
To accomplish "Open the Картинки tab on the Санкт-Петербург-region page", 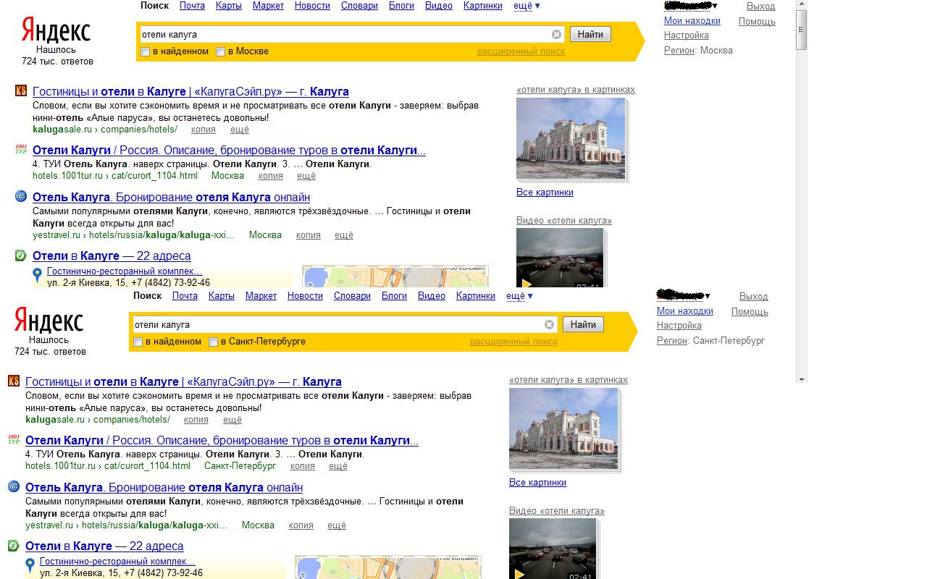I will tap(476, 296).
